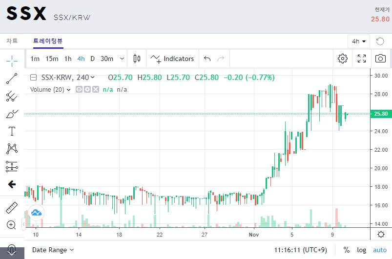Expand more time intervals chevron after 30m
This screenshot has width=392, height=259.
pos(122,59)
